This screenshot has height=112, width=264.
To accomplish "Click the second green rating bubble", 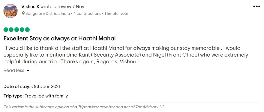I will coord(11,30).
